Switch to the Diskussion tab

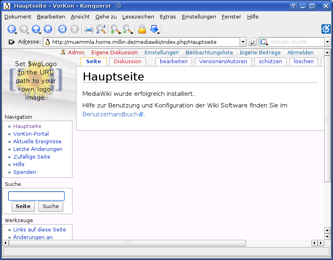click(x=127, y=62)
